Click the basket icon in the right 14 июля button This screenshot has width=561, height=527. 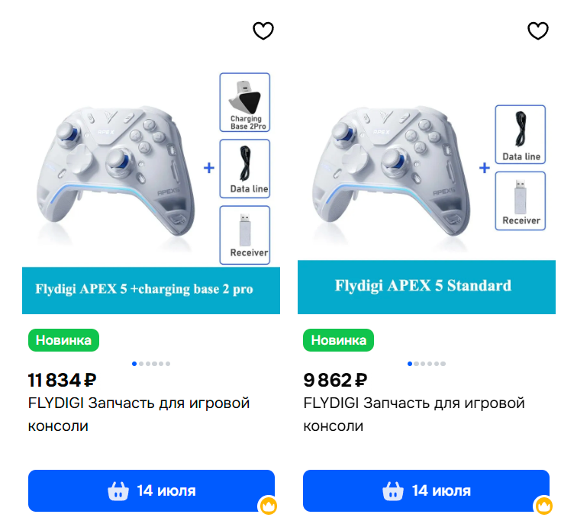click(x=393, y=491)
